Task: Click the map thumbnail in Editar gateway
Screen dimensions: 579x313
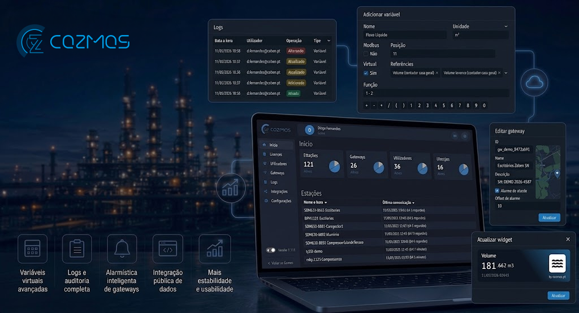Action: pos(548,172)
